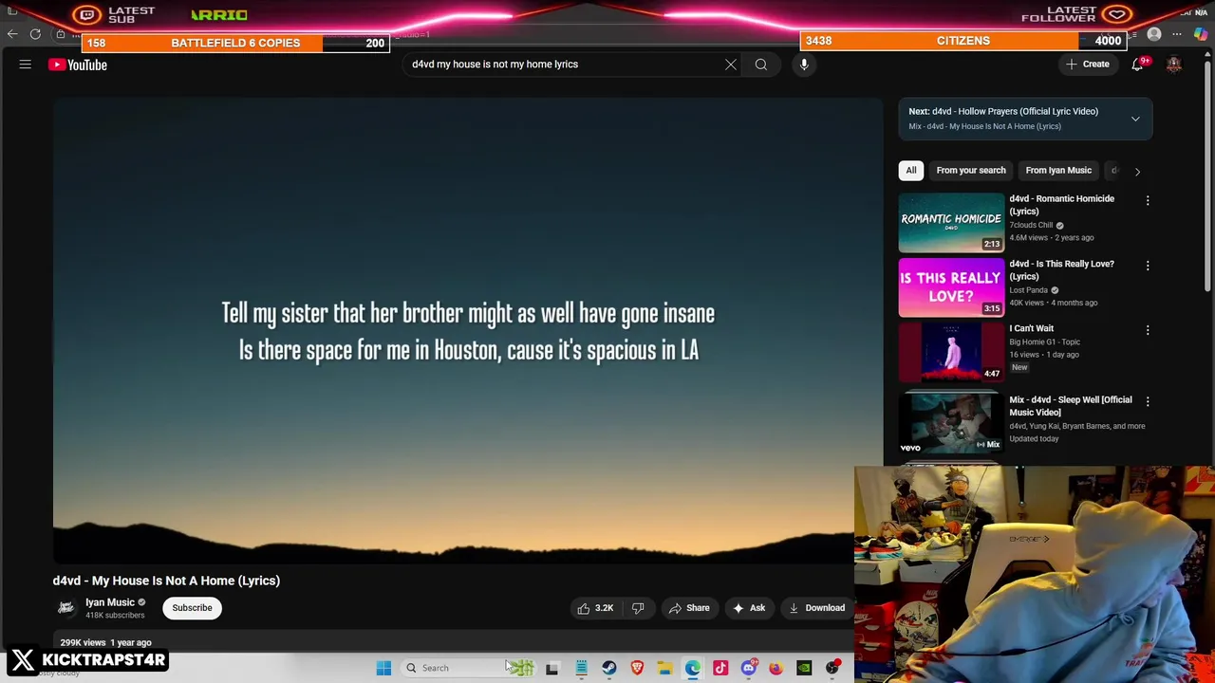The image size is (1215, 683).
Task: Launch Brave browser from the taskbar
Action: pos(637,668)
